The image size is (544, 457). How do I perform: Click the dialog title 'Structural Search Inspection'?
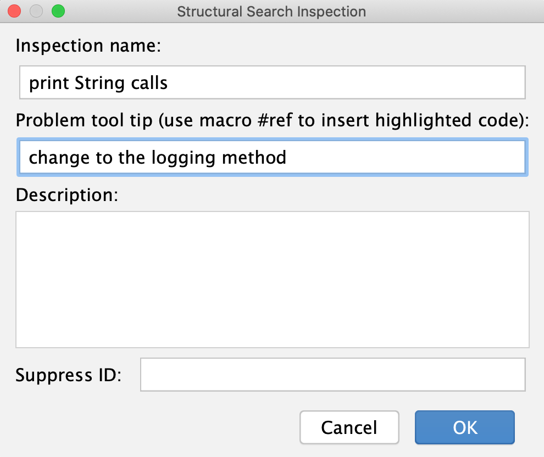(271, 11)
